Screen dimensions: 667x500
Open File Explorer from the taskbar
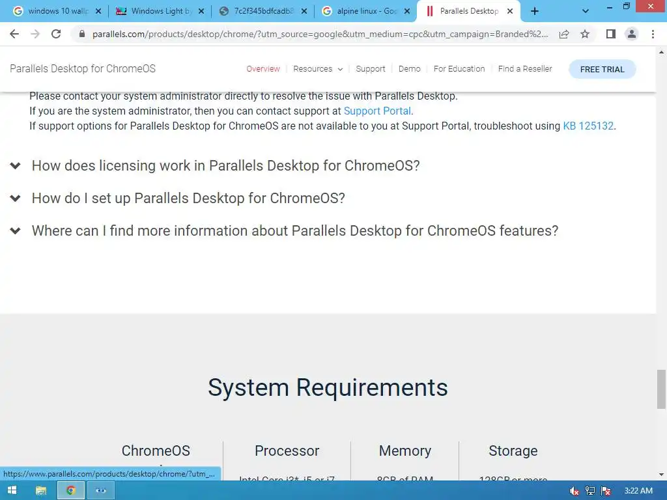click(41, 491)
